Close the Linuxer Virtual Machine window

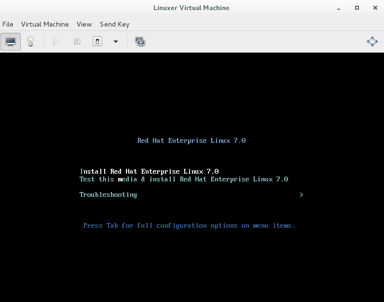(375, 8)
